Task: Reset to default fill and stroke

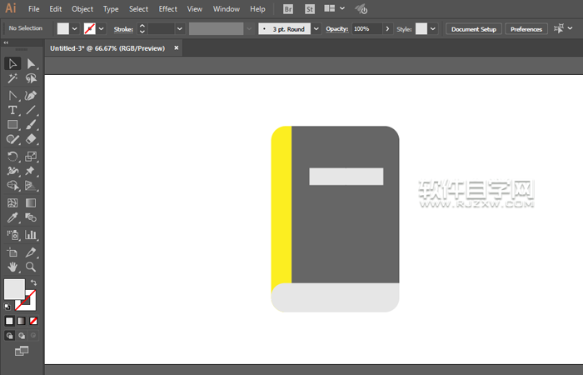Action: click(7, 307)
